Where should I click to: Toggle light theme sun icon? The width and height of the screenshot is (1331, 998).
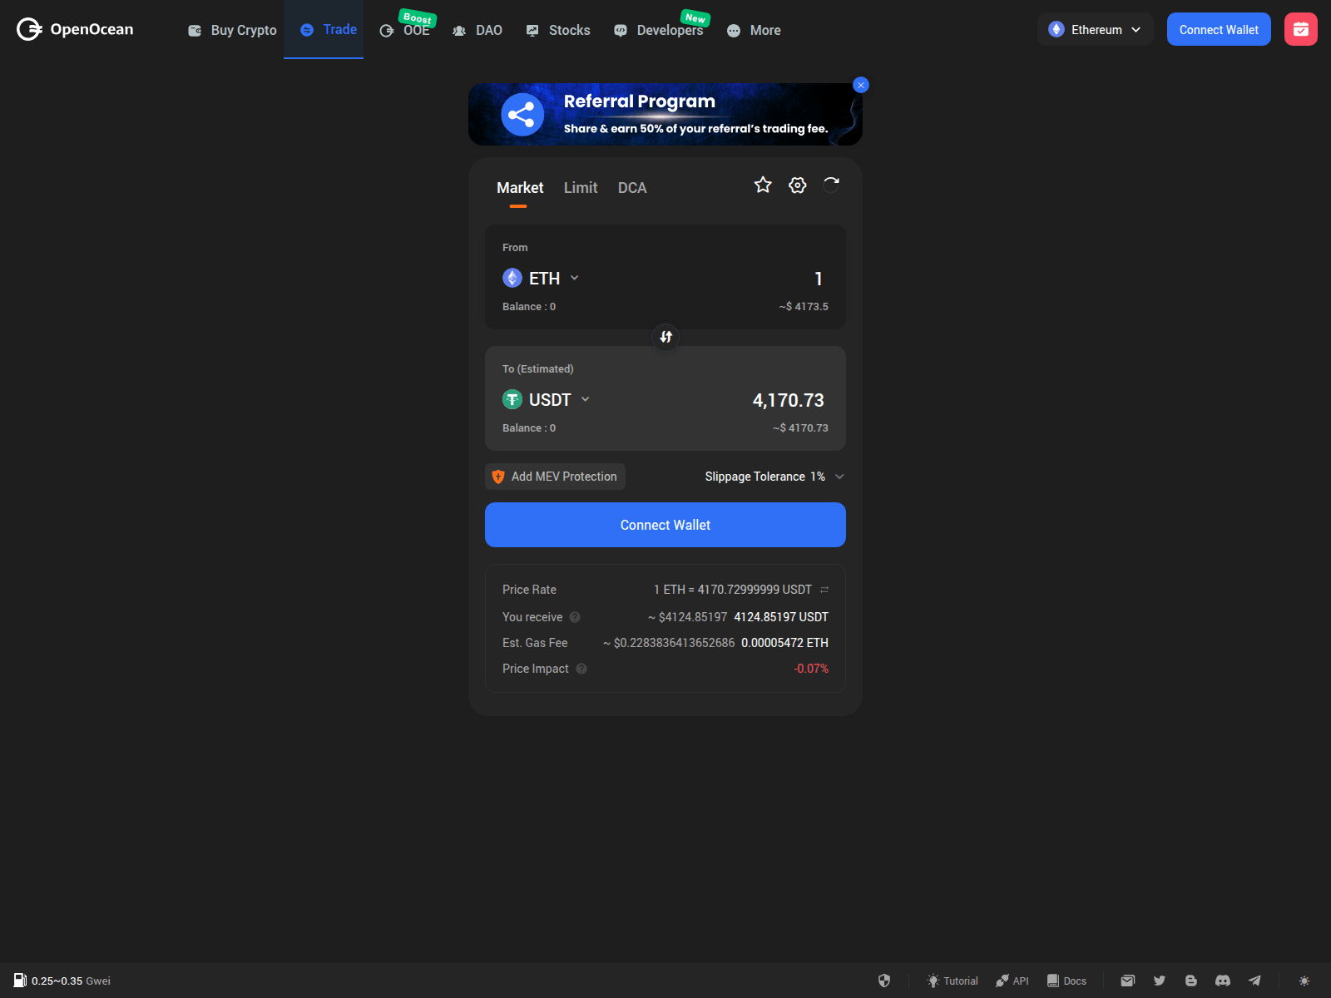click(1304, 981)
